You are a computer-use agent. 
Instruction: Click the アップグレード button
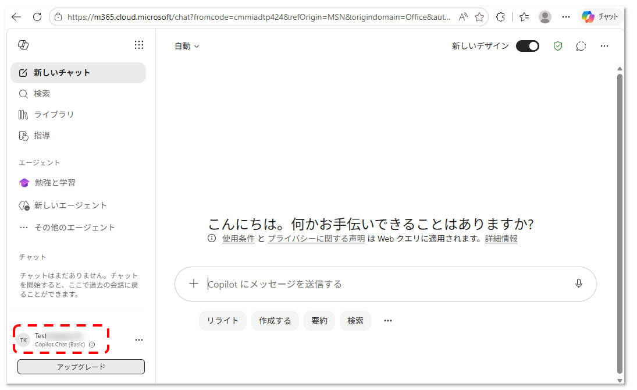(x=81, y=367)
